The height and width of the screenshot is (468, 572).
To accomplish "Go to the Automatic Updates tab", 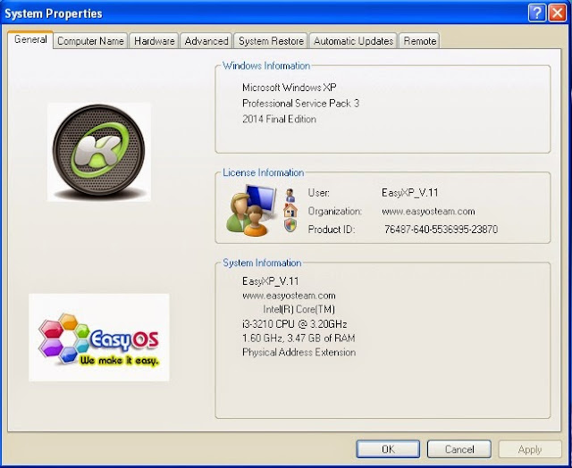I will click(x=353, y=41).
